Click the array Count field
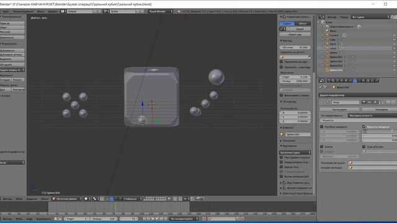Screen dimensions: 397x223 (x=359, y=120)
